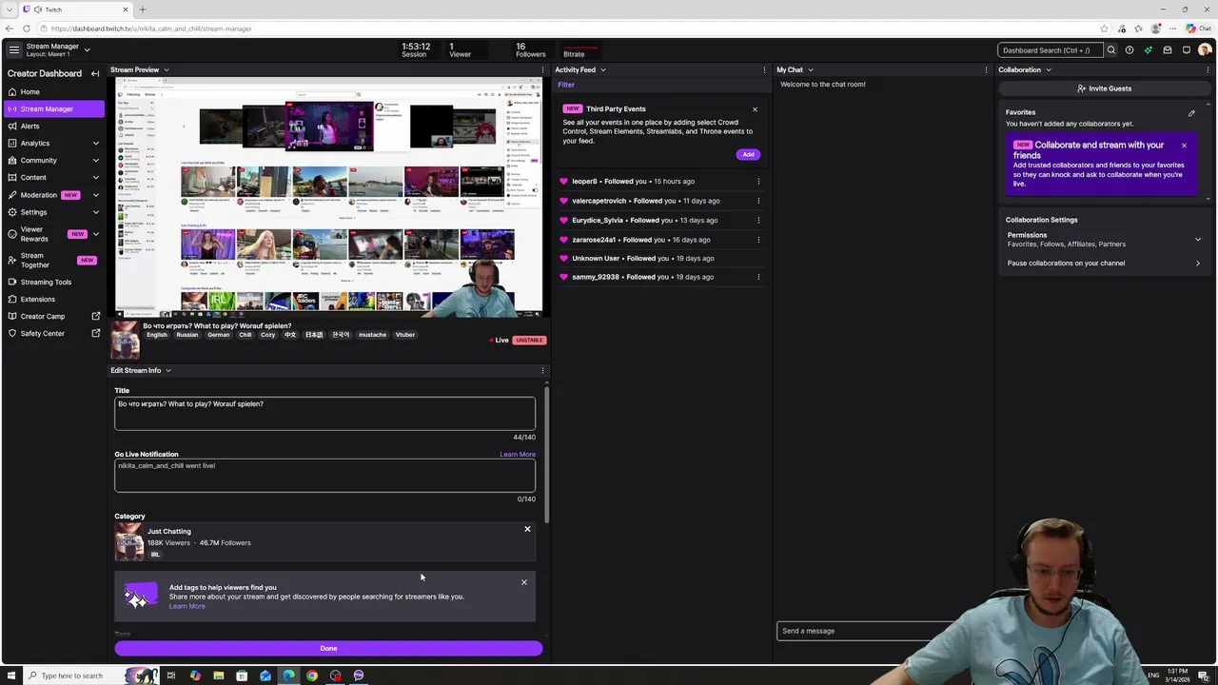Open Alerts in the sidebar

tap(53, 126)
